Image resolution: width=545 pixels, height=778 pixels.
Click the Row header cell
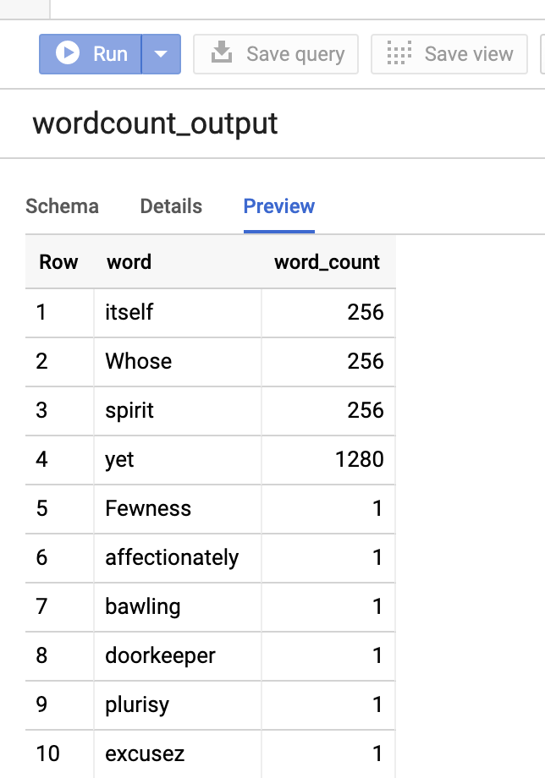[58, 262]
